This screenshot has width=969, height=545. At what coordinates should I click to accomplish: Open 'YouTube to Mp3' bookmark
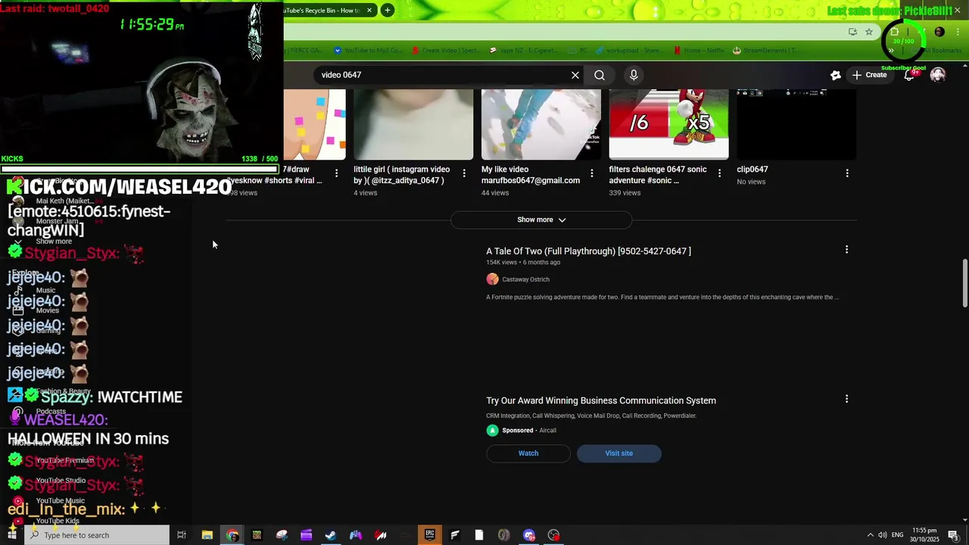pyautogui.click(x=369, y=51)
